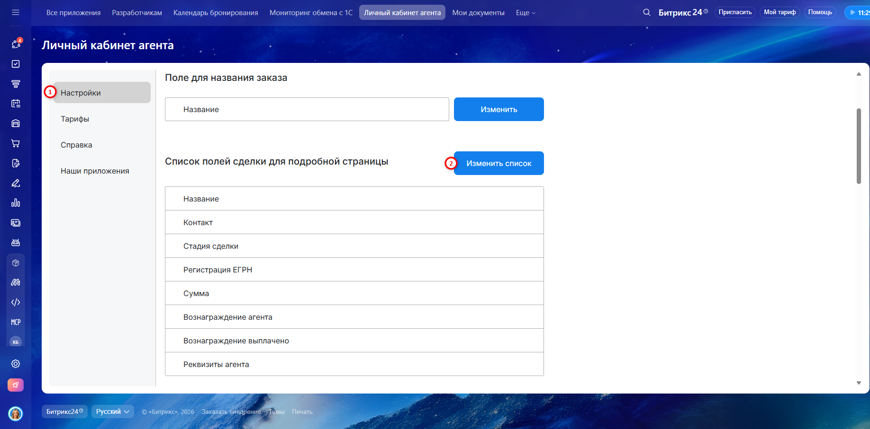The width and height of the screenshot is (870, 429).
Task: Click the Список полей сделки для подробной страницы heading
Action: click(277, 161)
